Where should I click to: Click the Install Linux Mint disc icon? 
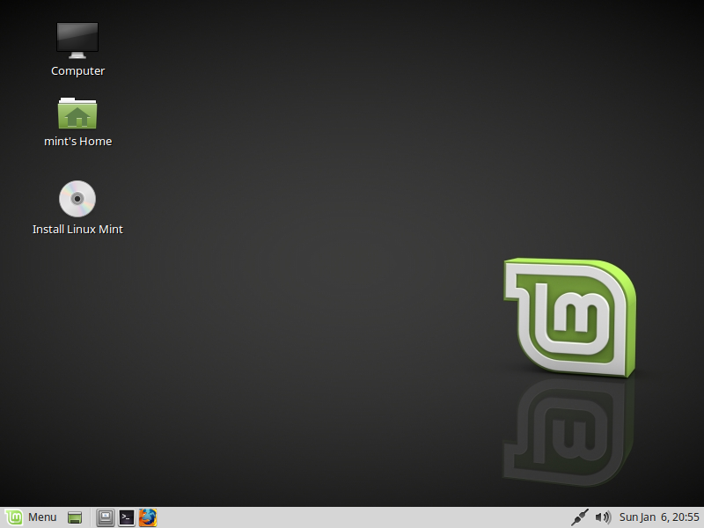point(77,199)
